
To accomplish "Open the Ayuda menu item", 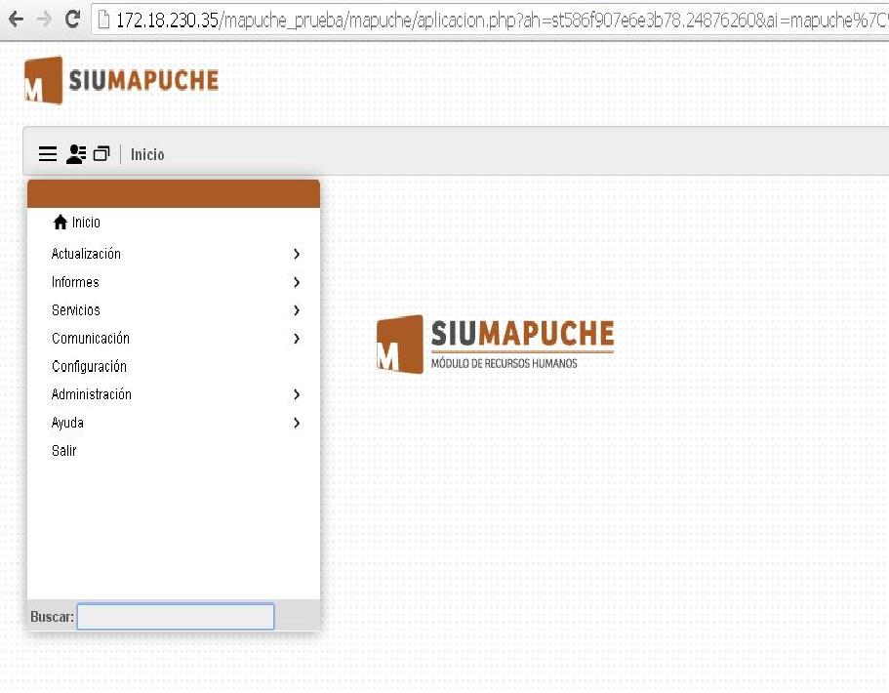I will point(67,424).
